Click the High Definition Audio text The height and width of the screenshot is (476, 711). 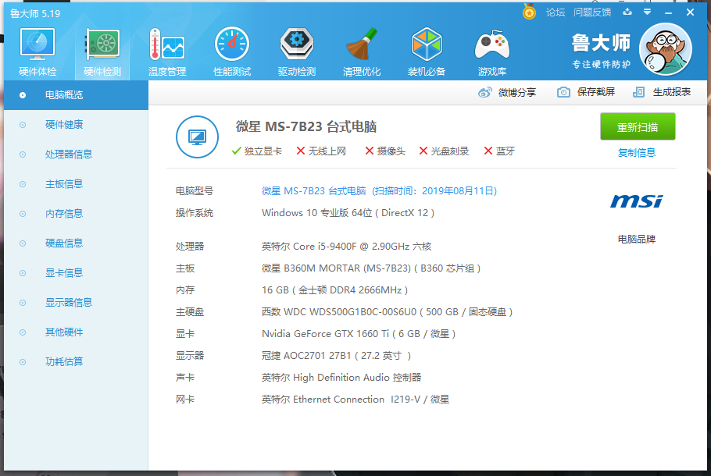(x=341, y=378)
